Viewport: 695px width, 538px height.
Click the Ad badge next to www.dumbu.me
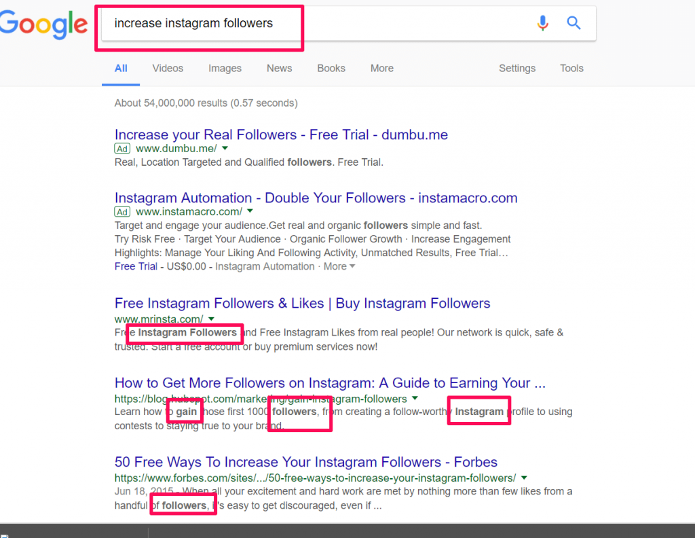(122, 149)
